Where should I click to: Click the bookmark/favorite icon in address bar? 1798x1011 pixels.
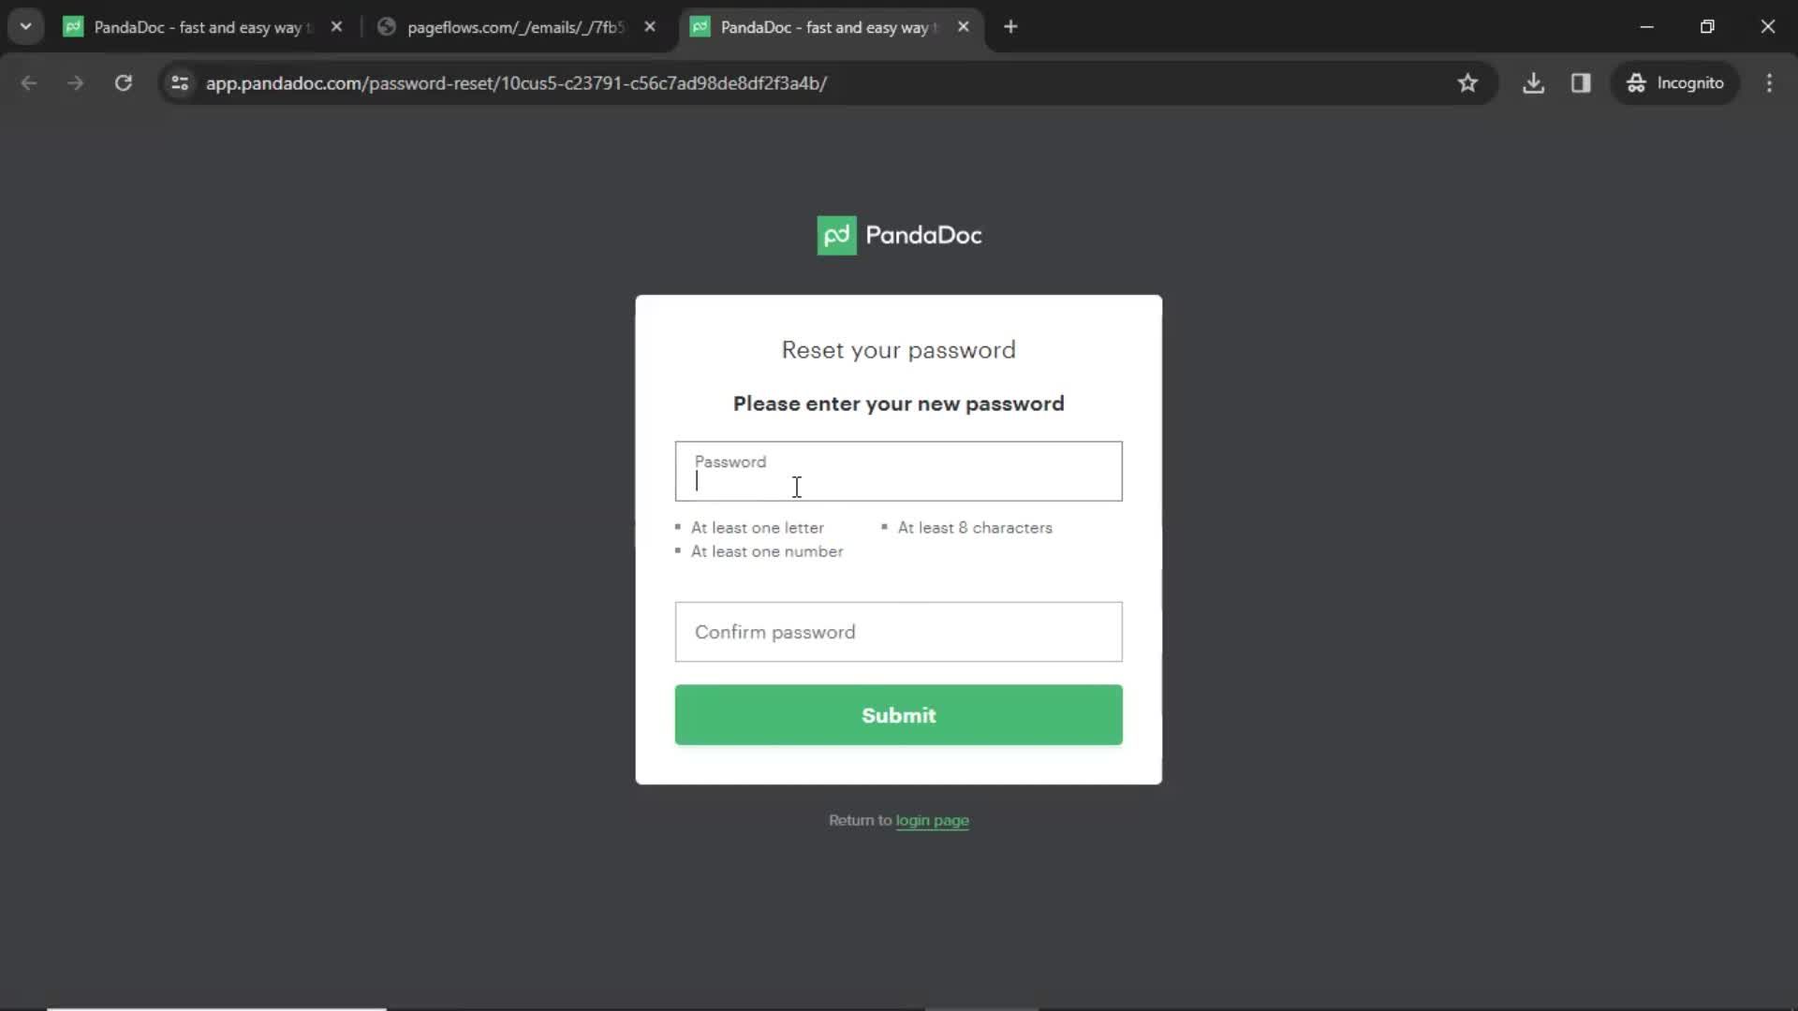pyautogui.click(x=1467, y=82)
